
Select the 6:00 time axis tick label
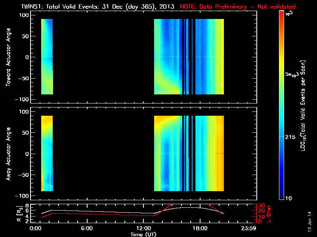(x=87, y=228)
